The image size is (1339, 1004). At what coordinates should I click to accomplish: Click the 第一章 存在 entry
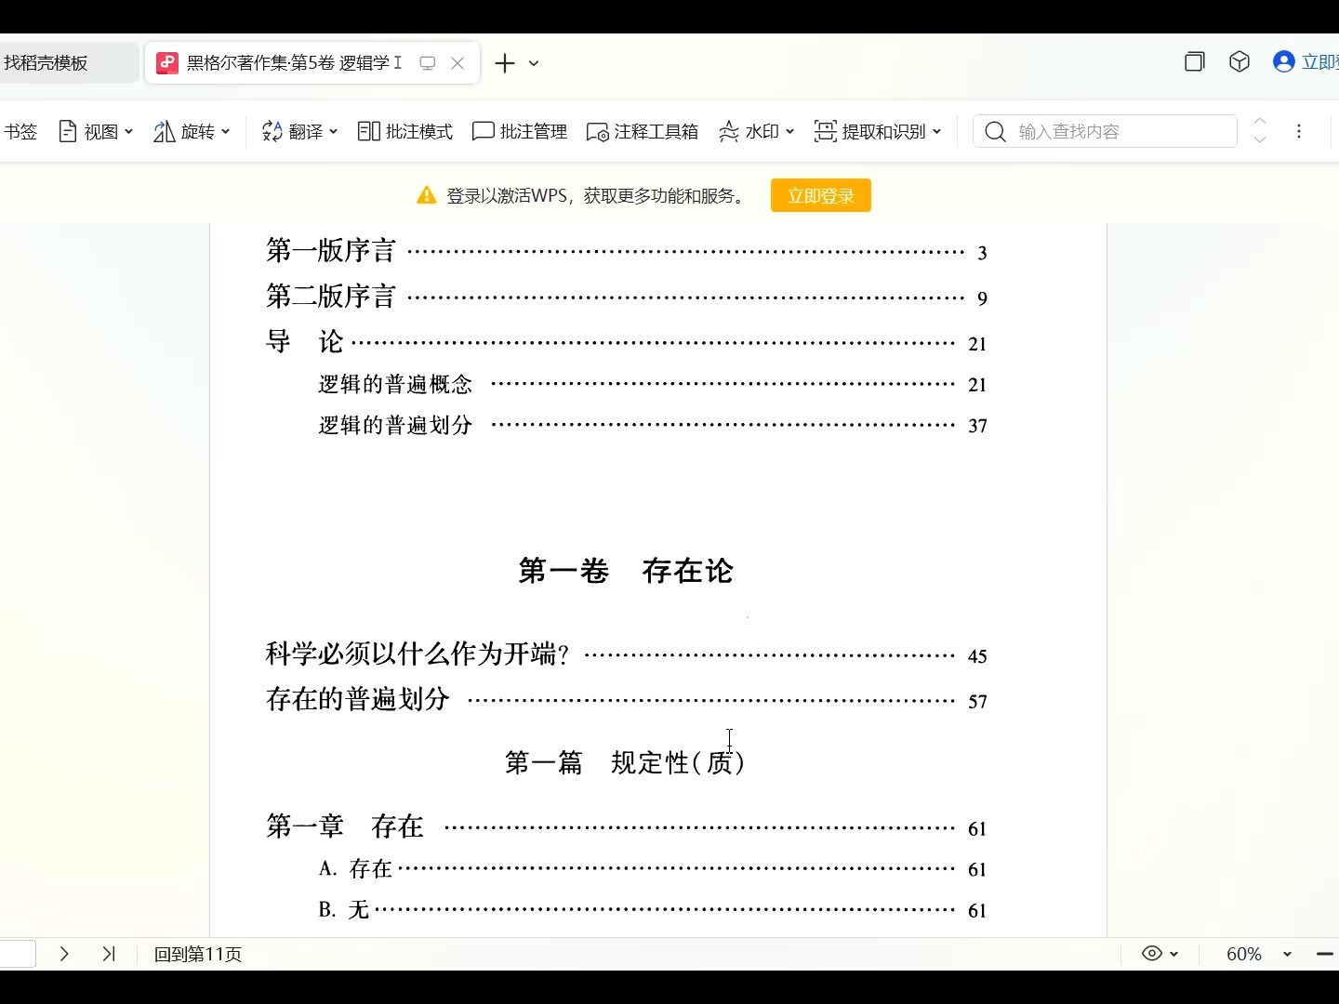(626, 826)
